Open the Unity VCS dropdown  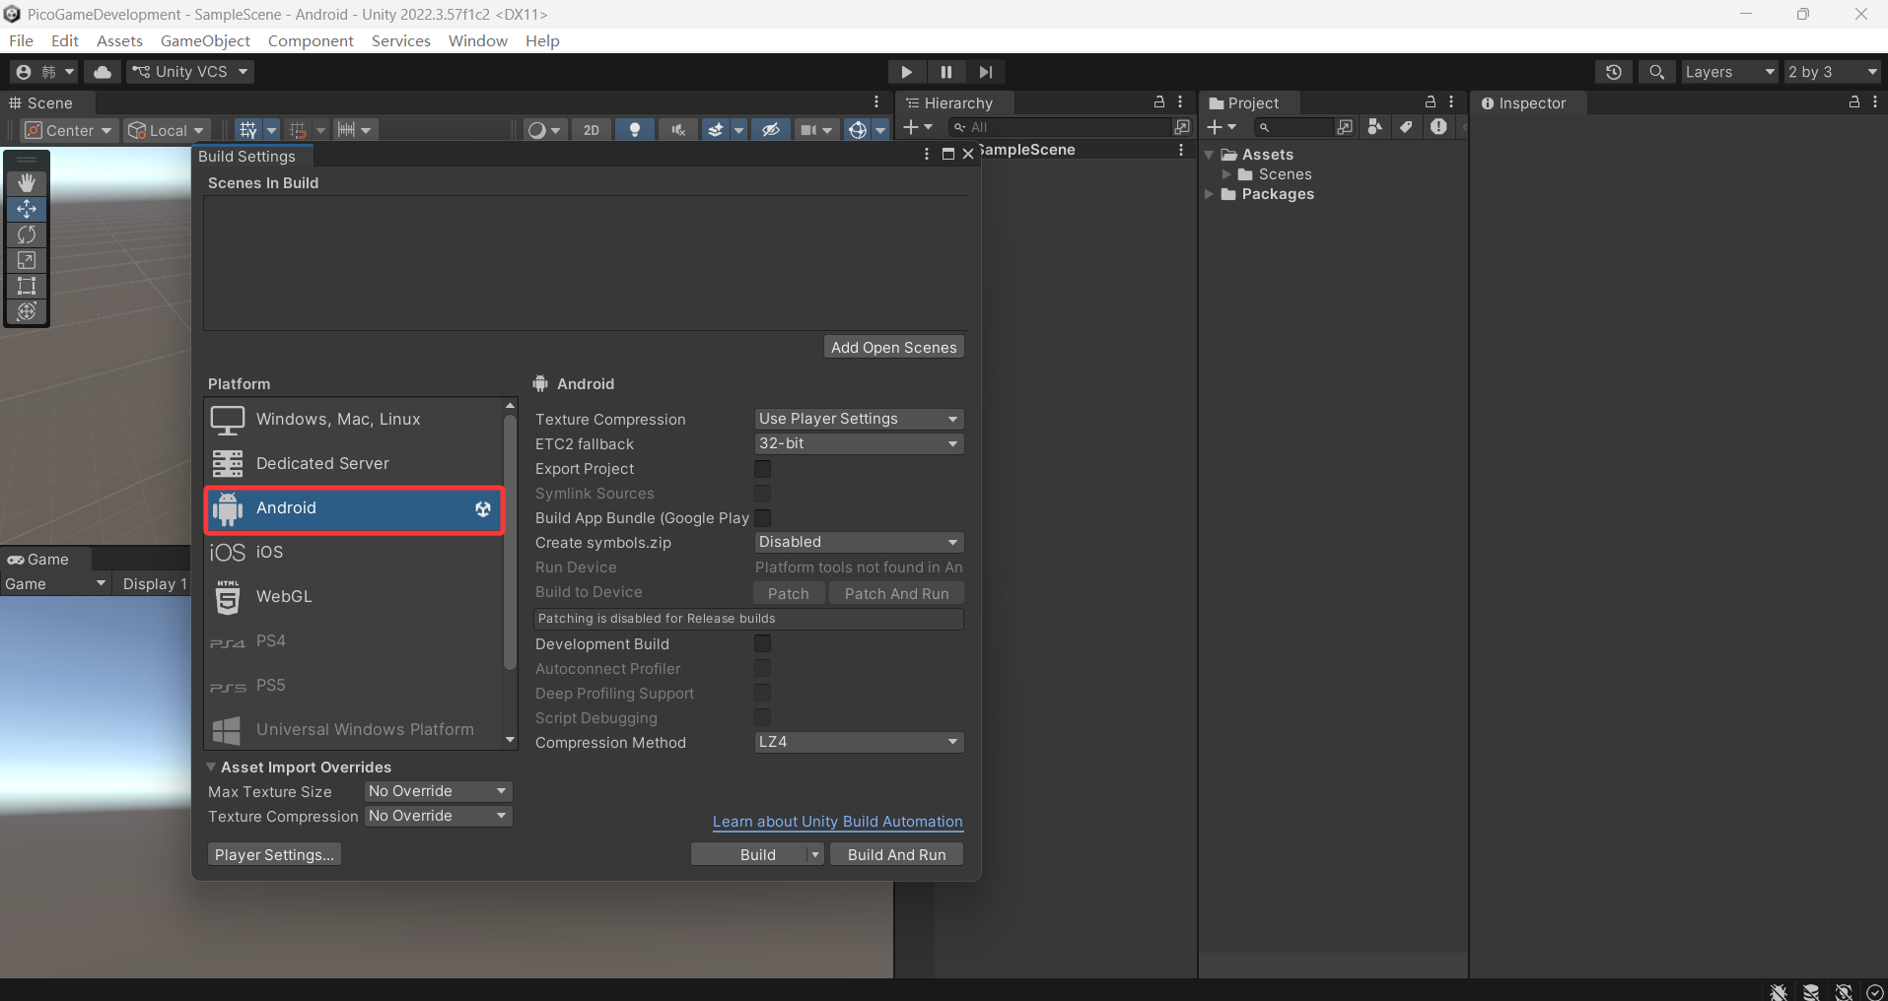click(x=190, y=72)
